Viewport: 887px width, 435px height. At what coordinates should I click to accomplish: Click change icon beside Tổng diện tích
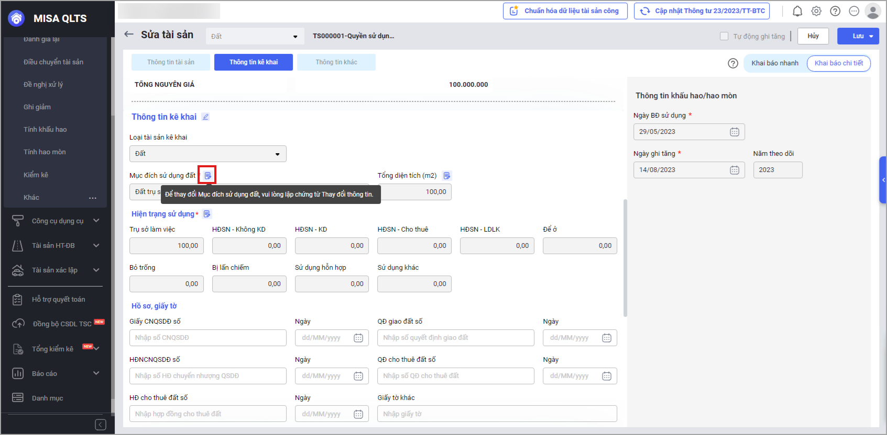[x=446, y=176]
